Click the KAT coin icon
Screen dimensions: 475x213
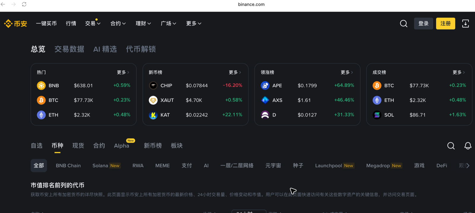[x=153, y=115]
